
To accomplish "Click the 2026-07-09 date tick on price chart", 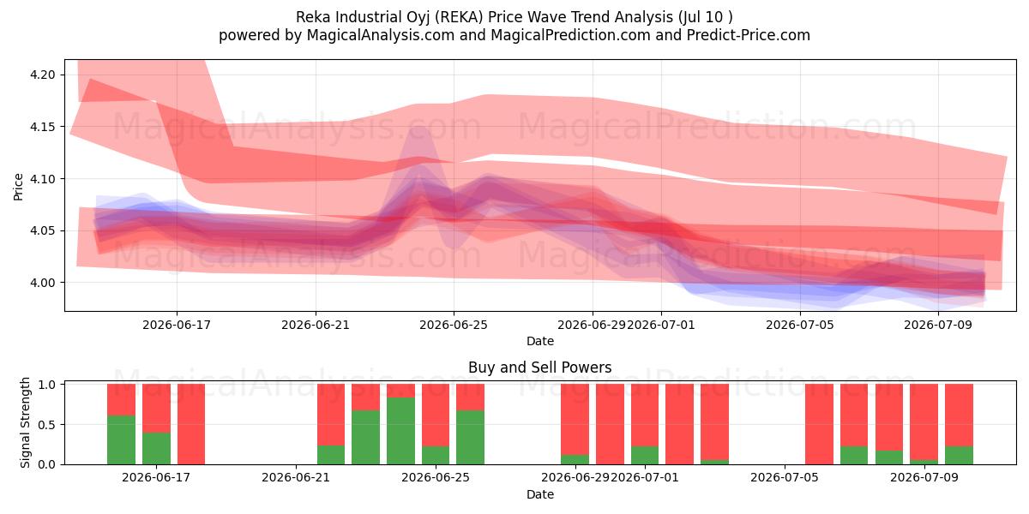I will pyautogui.click(x=938, y=326).
